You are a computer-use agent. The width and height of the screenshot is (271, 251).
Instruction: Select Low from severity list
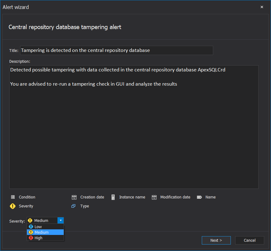45,227
